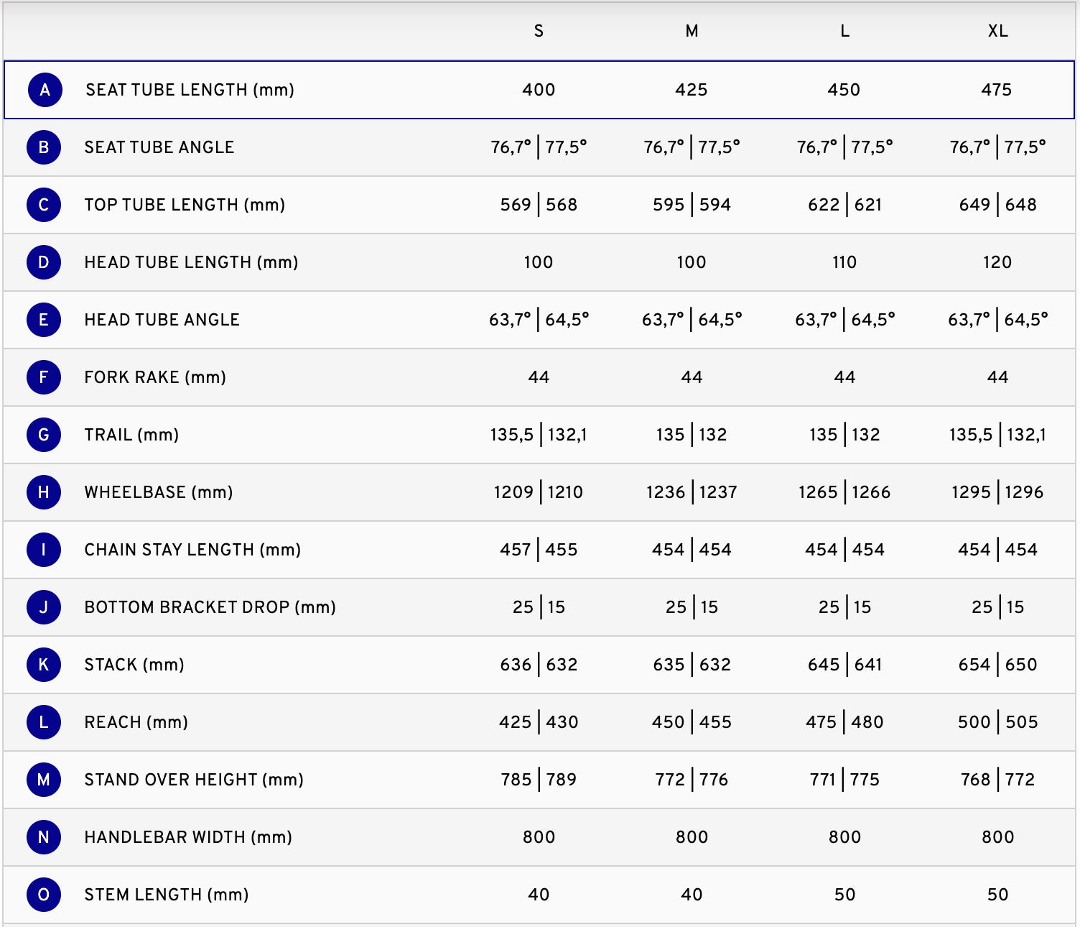Click the SEAT TUBE LENGTH (mm) label
The height and width of the screenshot is (927, 1080).
[190, 90]
